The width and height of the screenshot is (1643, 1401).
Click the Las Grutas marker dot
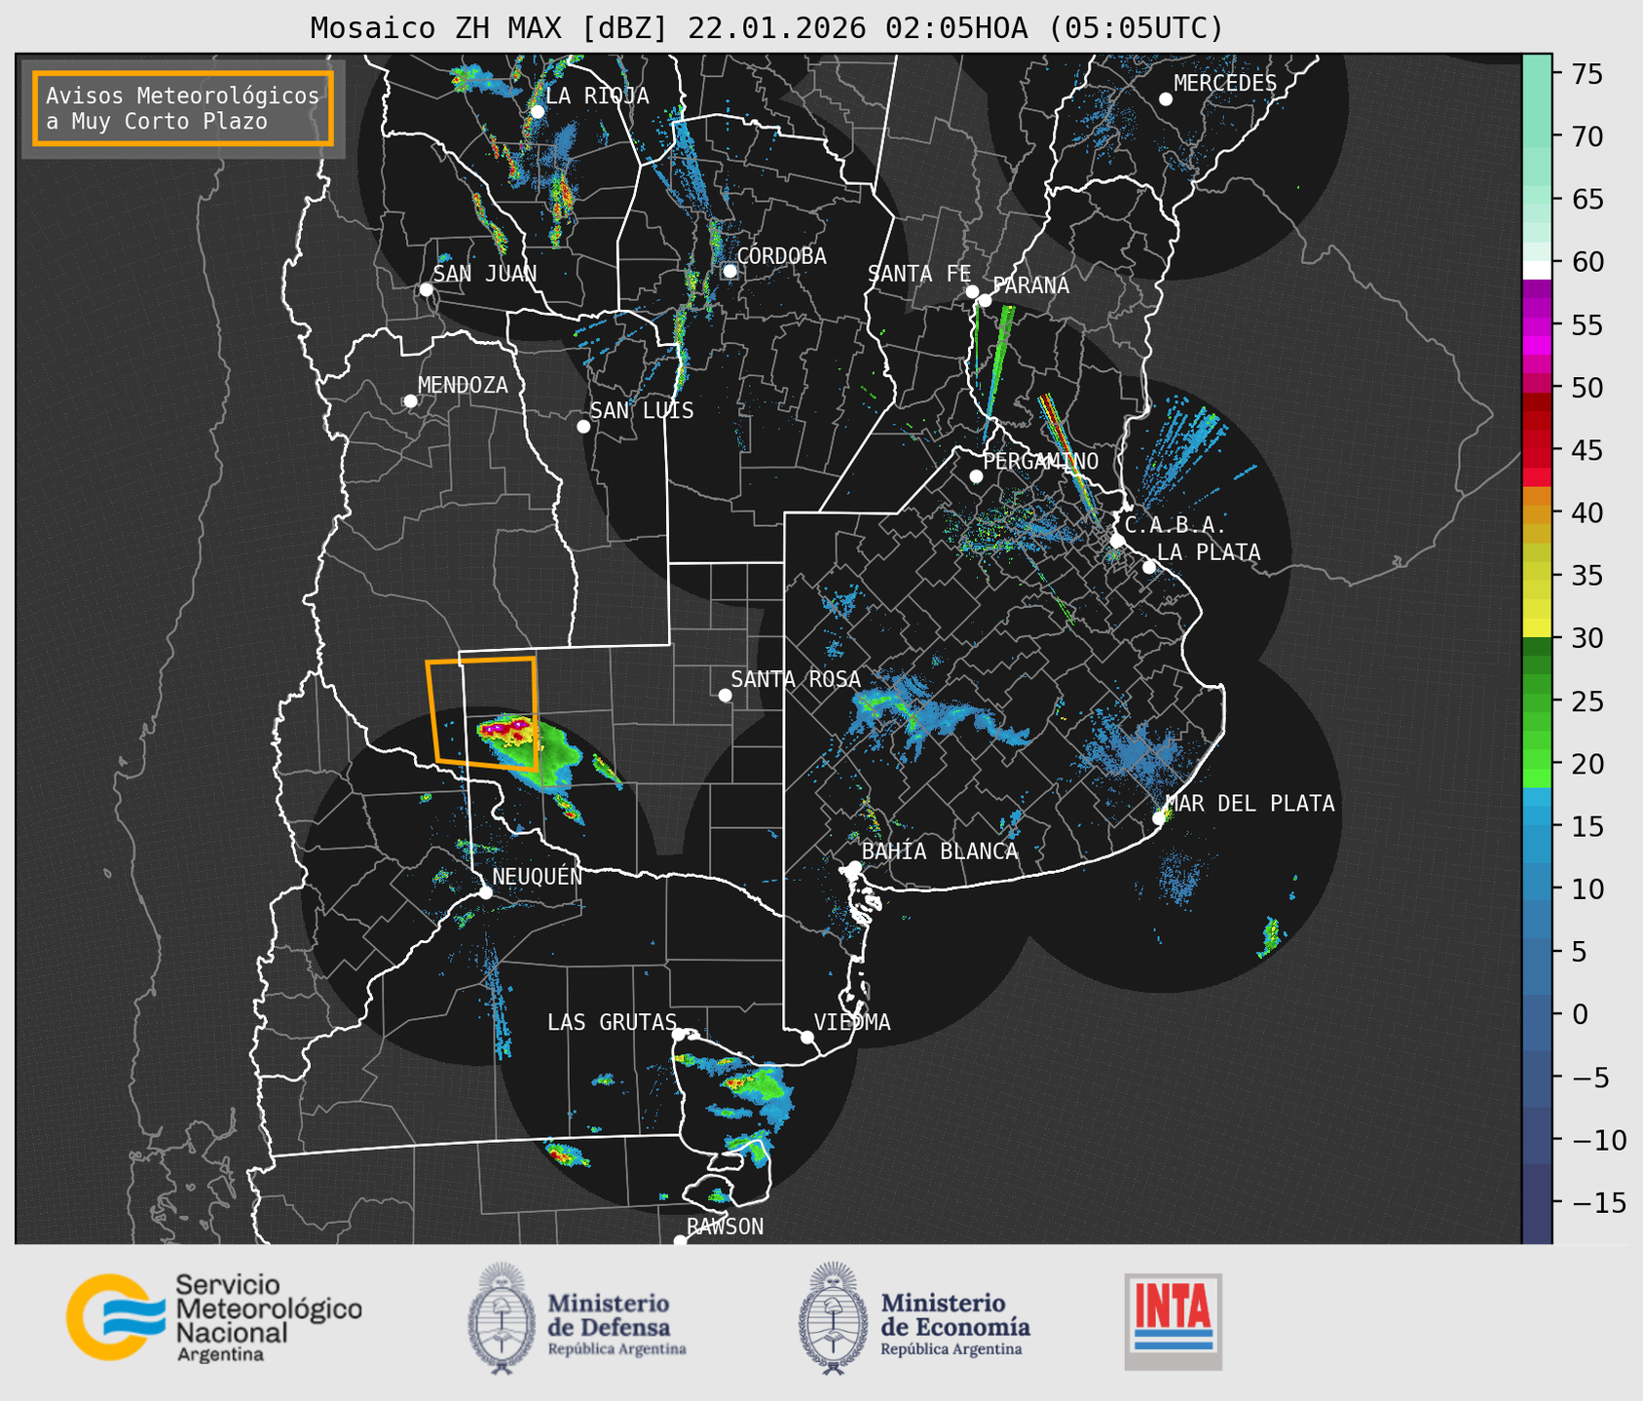(679, 1035)
